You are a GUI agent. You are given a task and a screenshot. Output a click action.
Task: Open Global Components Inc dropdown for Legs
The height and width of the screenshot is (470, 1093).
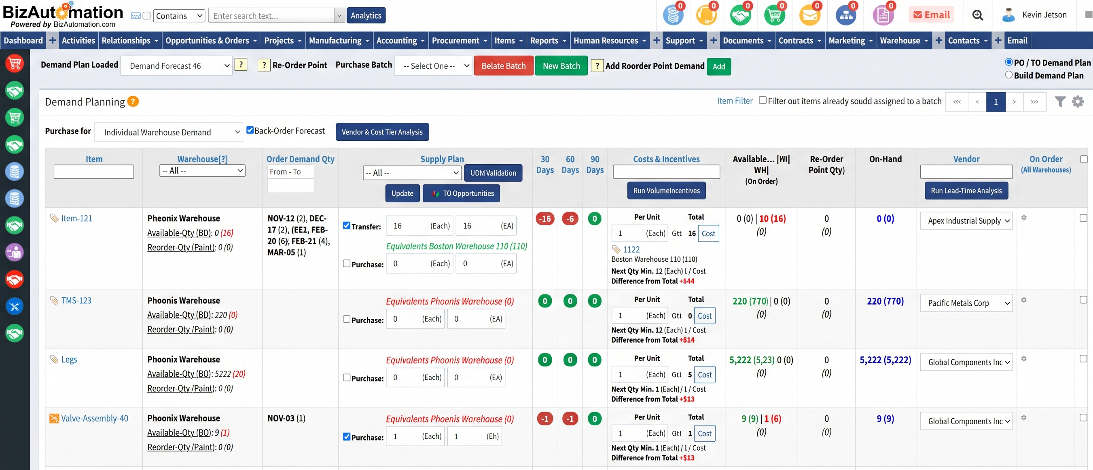[x=966, y=362]
